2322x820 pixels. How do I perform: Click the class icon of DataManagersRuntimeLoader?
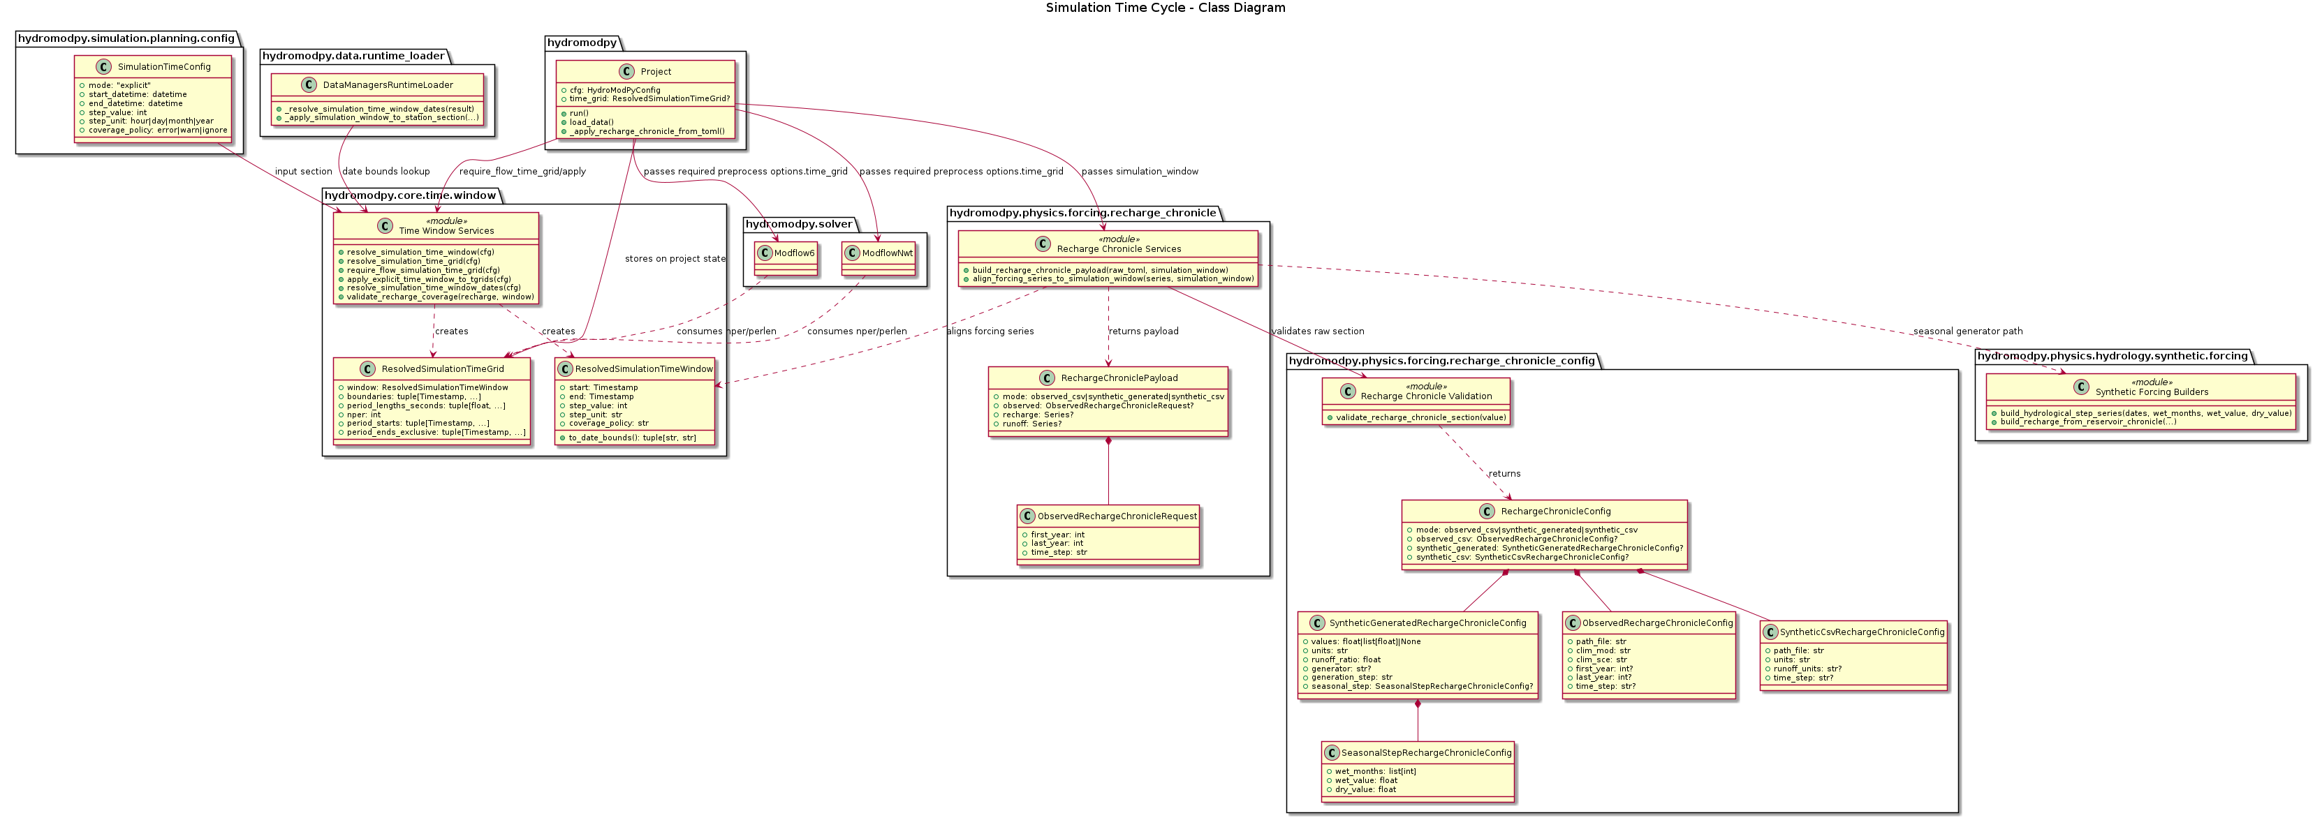pyautogui.click(x=309, y=84)
